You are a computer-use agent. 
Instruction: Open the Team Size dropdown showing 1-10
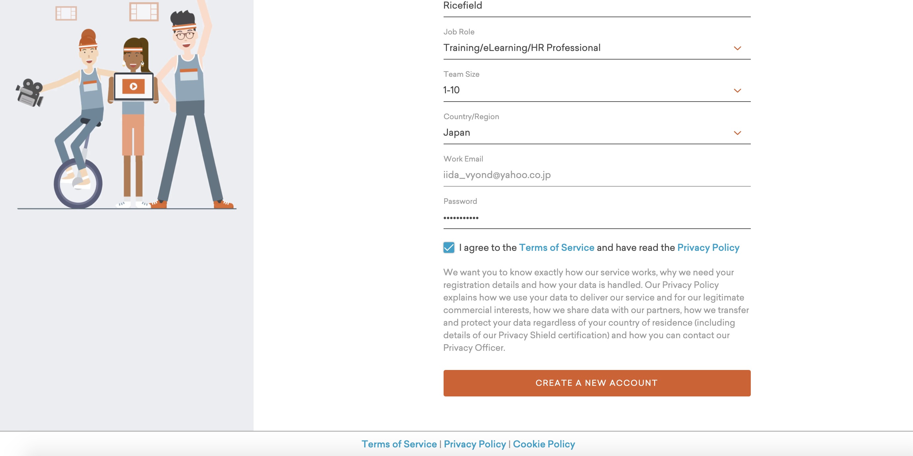coord(597,90)
